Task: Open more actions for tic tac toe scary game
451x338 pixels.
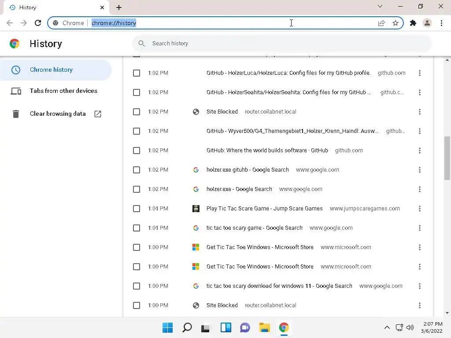Action: coord(420,228)
